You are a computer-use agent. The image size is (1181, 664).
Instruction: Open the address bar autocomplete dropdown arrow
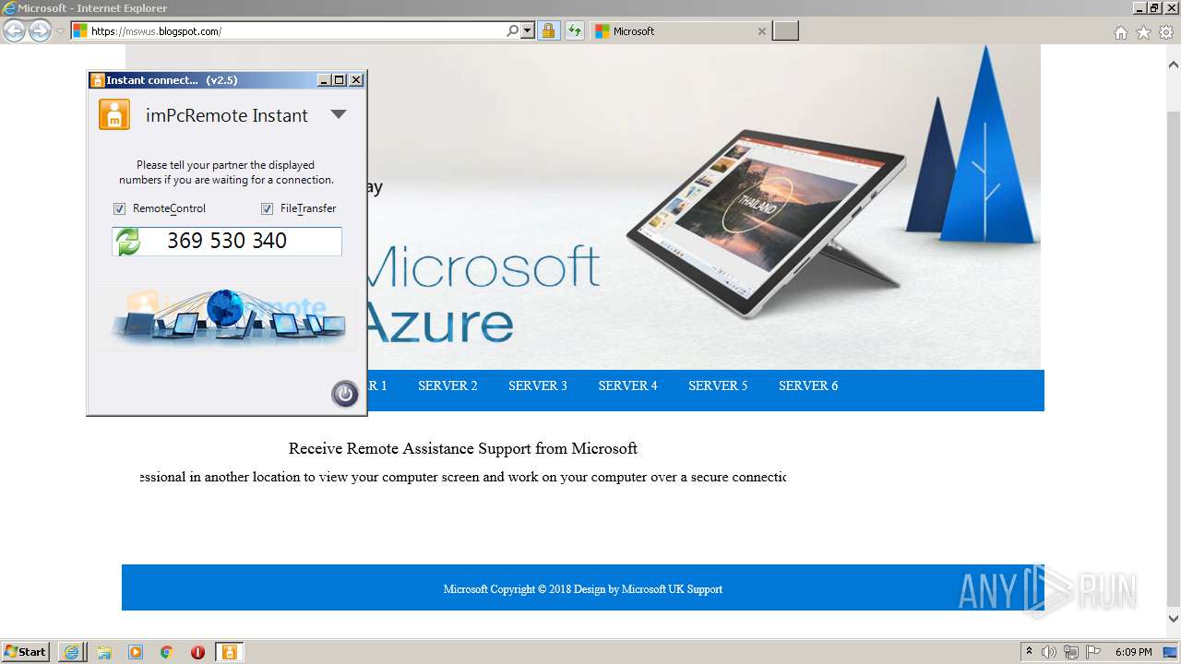pyautogui.click(x=528, y=31)
